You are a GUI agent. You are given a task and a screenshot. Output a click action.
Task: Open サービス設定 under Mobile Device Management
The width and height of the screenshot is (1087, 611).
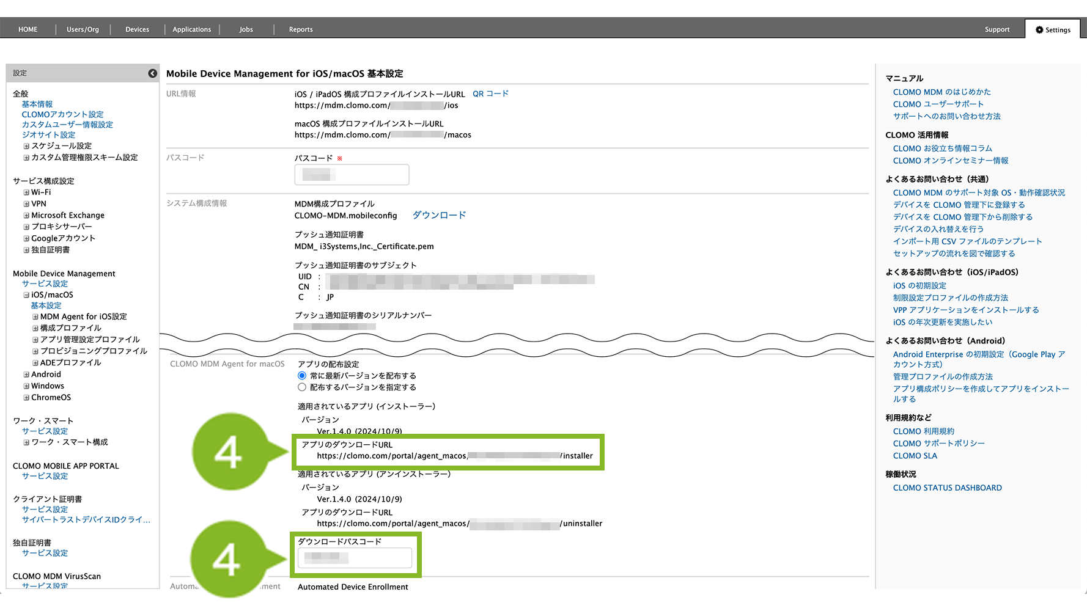[x=45, y=284]
